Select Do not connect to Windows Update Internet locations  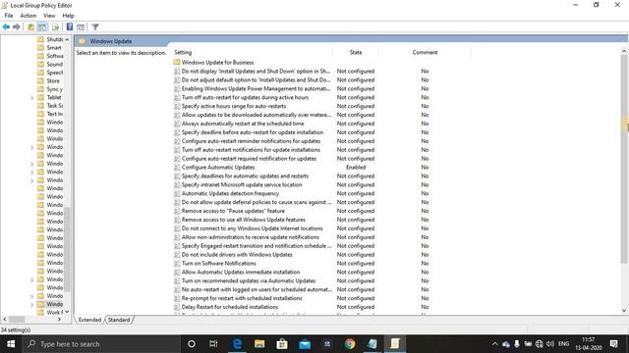252,228
